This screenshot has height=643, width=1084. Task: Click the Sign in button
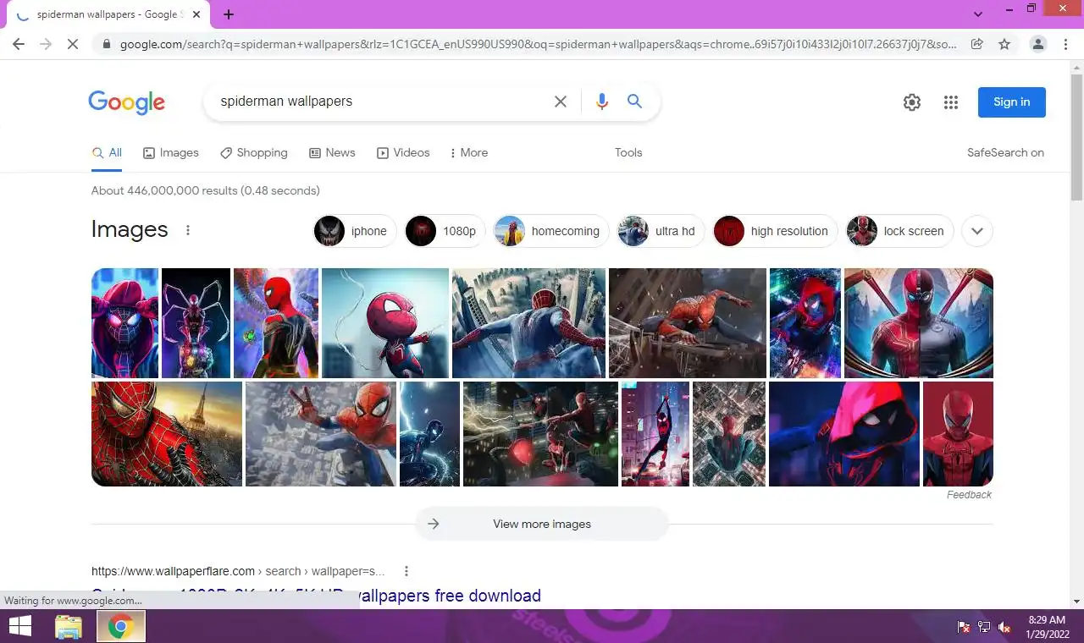tap(1012, 102)
